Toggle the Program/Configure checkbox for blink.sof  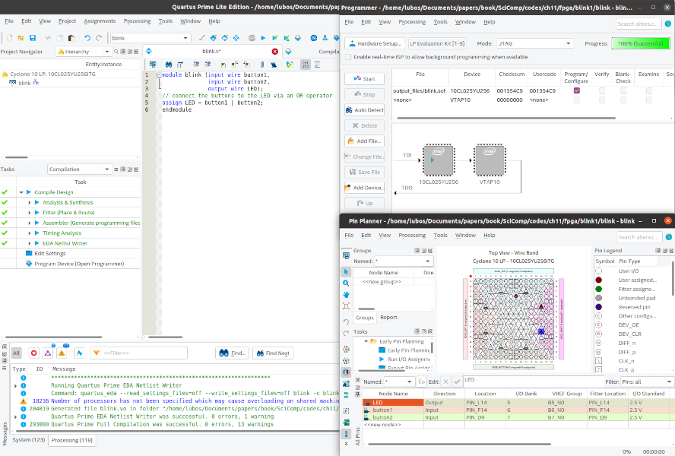[x=576, y=90]
